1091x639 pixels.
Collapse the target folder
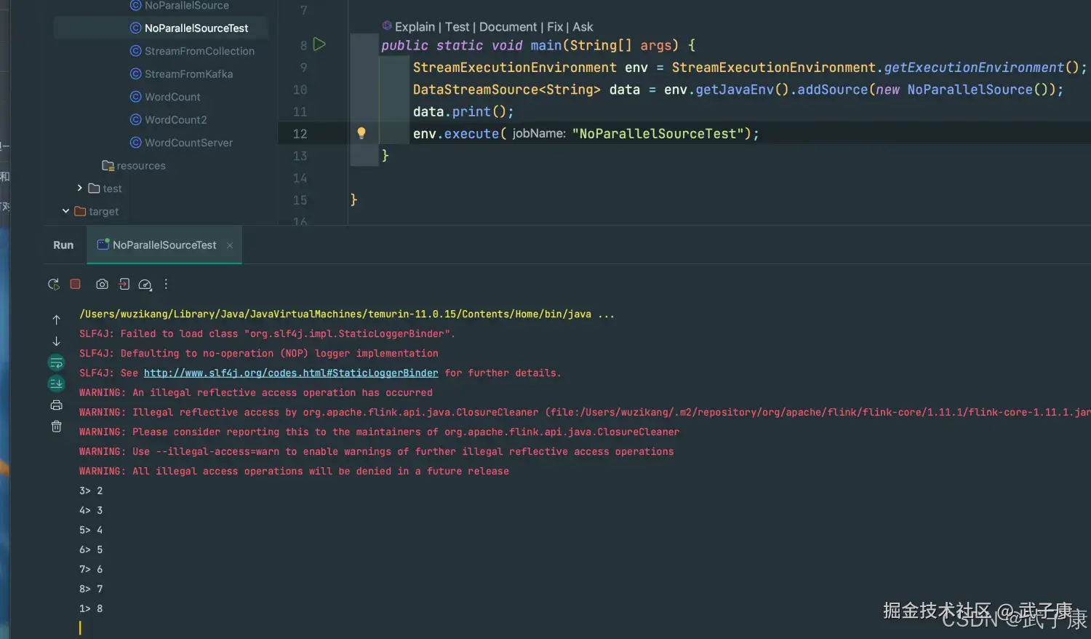(x=65, y=211)
